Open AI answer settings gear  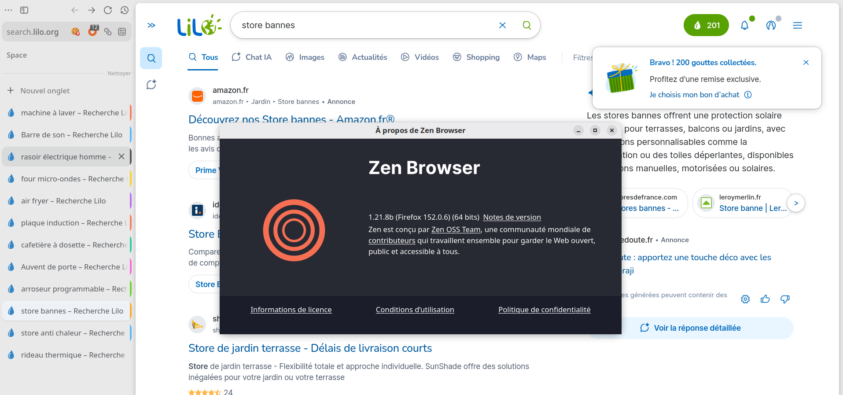pos(745,299)
